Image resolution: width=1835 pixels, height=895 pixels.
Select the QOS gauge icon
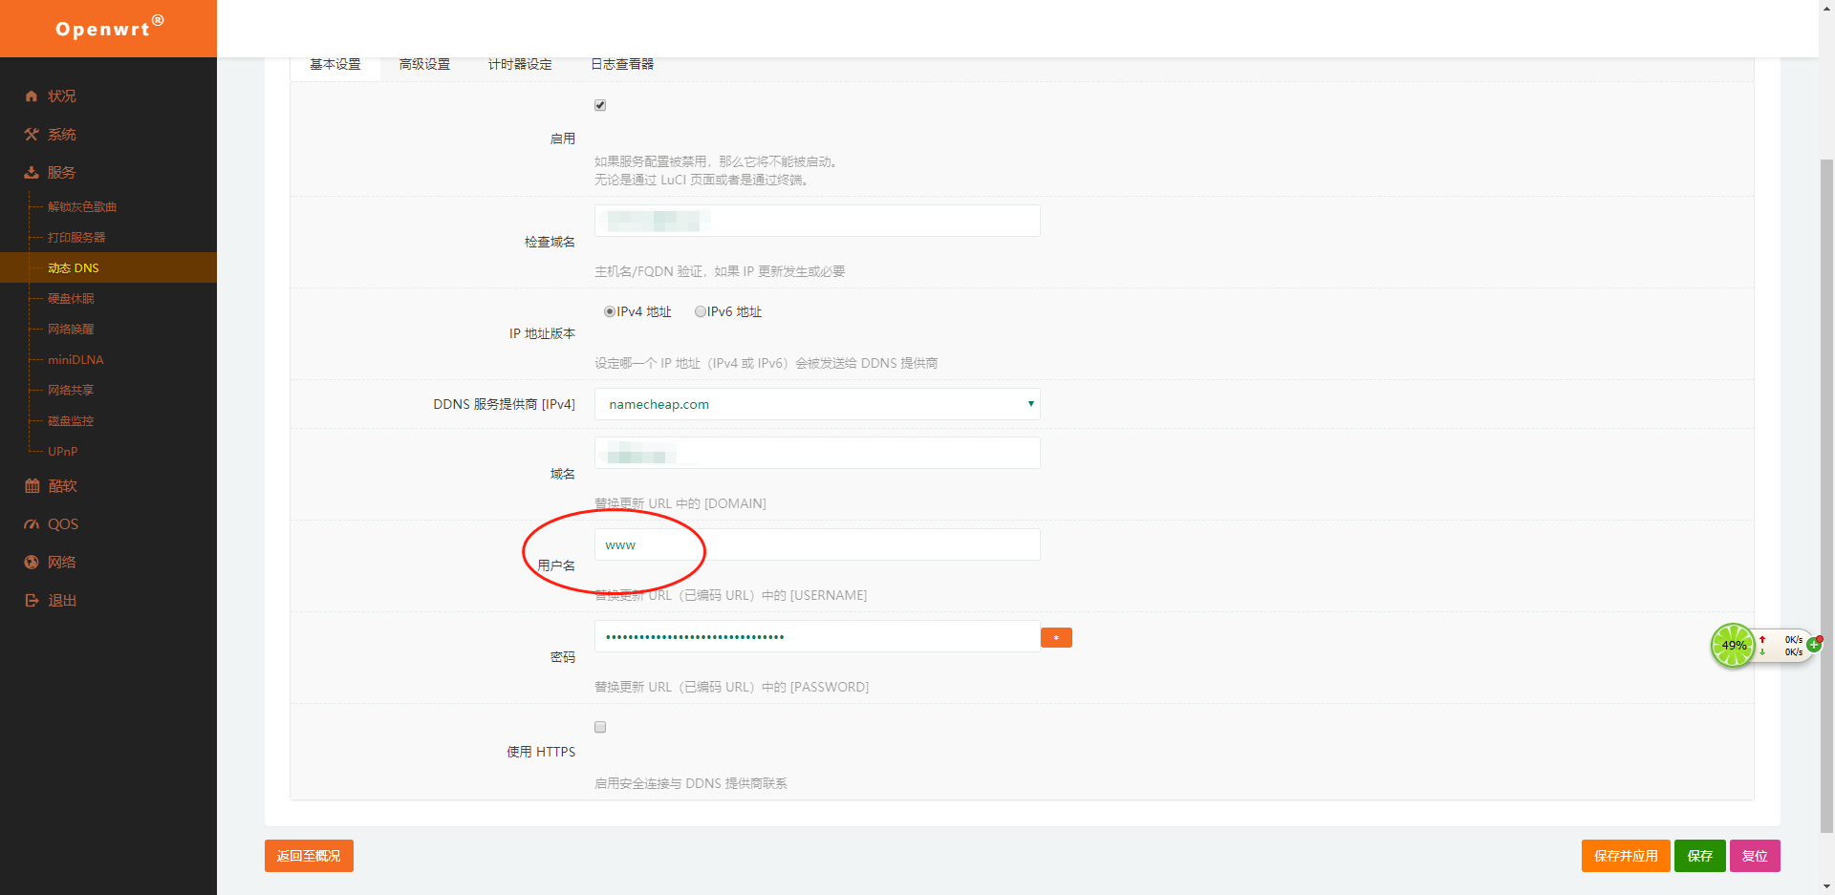(32, 523)
